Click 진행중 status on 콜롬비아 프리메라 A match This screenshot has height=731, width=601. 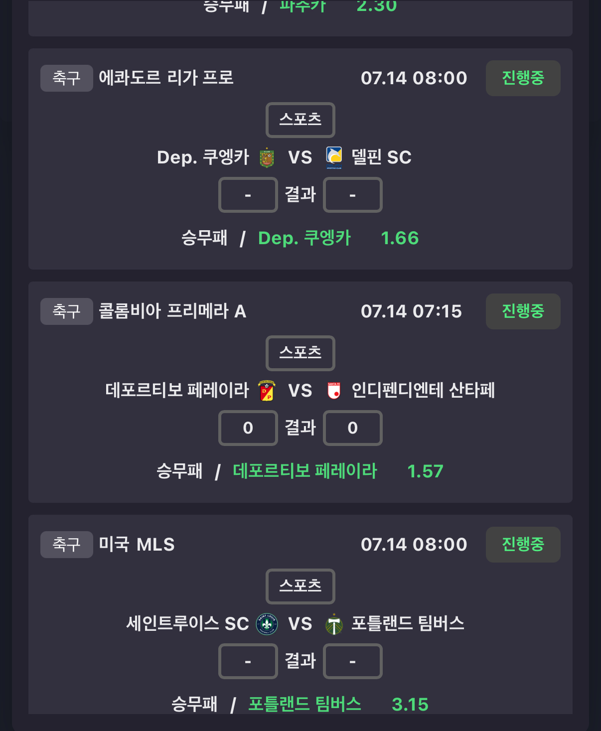pos(523,311)
